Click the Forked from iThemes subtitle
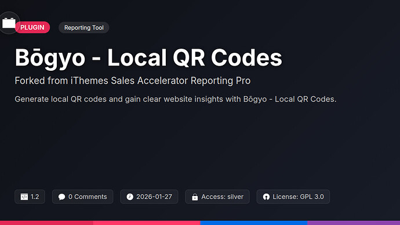Screen dimensions: 400x225 [x=133, y=81]
